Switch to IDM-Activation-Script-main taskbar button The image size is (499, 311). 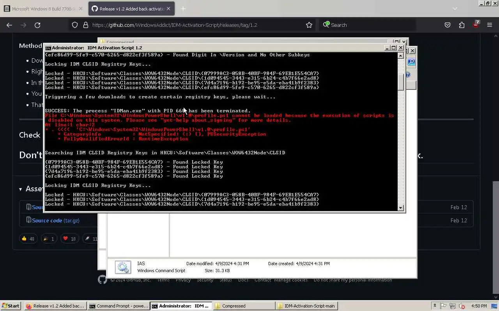click(307, 306)
